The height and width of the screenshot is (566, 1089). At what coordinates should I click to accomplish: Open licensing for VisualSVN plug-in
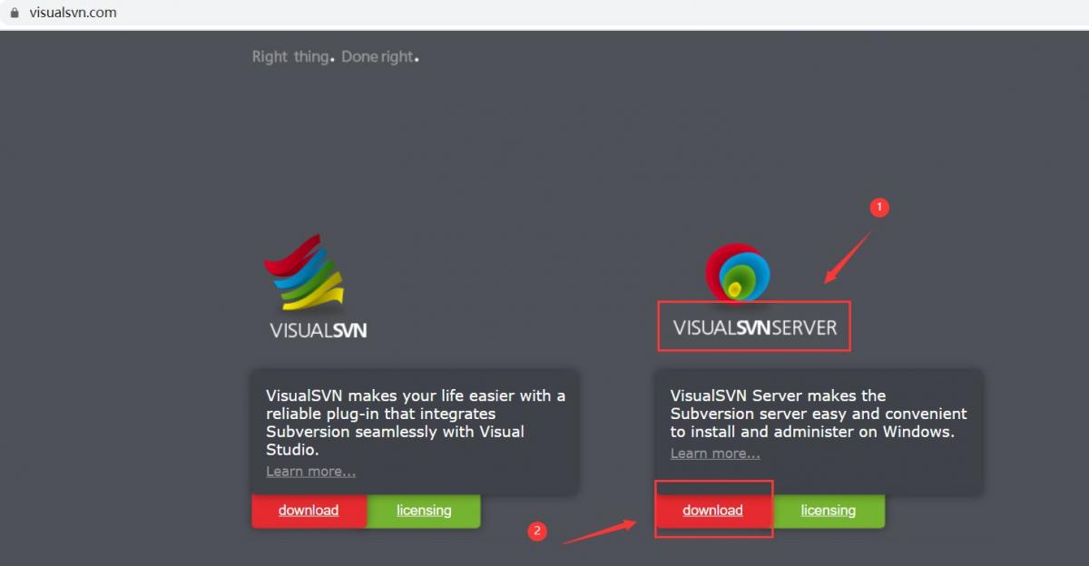424,511
